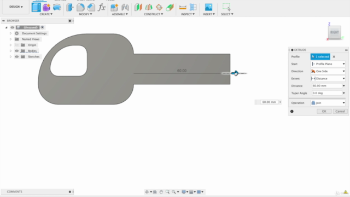
Task: Click the warning triangle icon
Action: [x=346, y=192]
